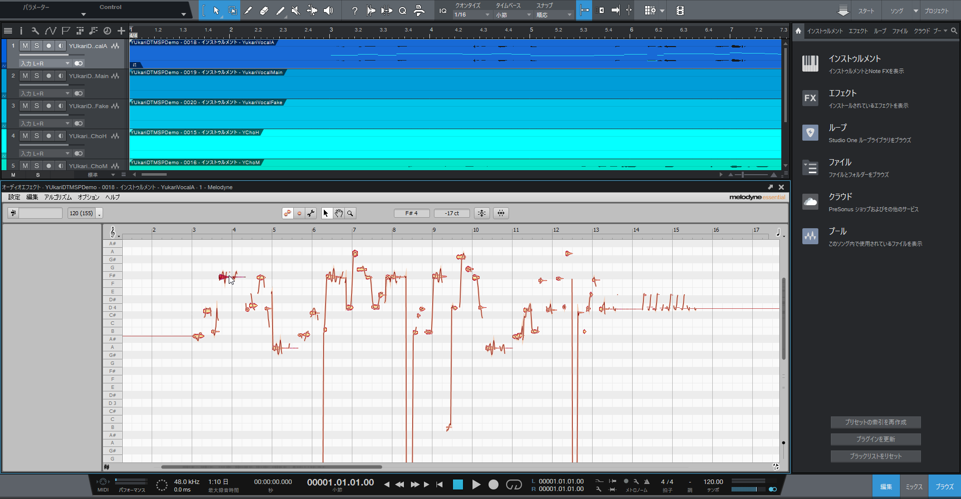The width and height of the screenshot is (961, 499).
Task: Toggle the loop button in transport
Action: [514, 484]
